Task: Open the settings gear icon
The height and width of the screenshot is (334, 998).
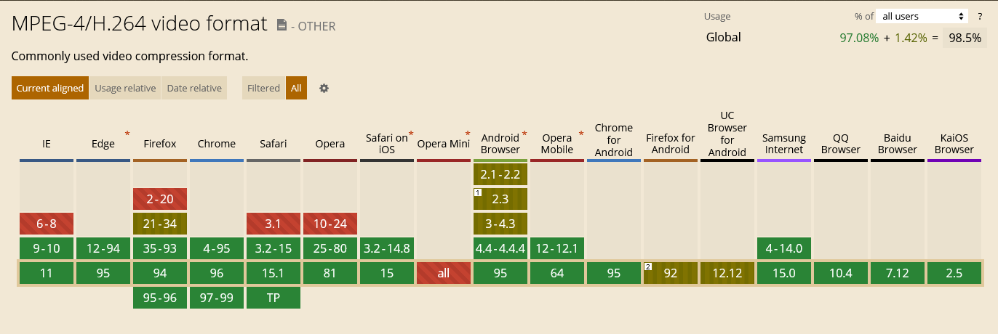Action: point(324,88)
